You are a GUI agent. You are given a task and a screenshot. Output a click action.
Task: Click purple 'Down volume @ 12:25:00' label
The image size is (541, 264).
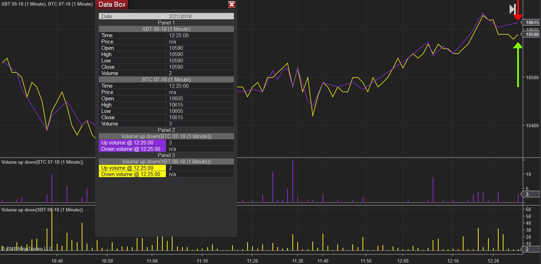point(132,149)
